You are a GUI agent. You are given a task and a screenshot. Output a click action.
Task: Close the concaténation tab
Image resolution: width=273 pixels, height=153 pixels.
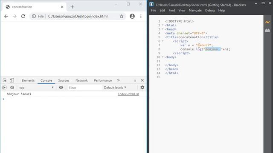[x=62, y=7]
